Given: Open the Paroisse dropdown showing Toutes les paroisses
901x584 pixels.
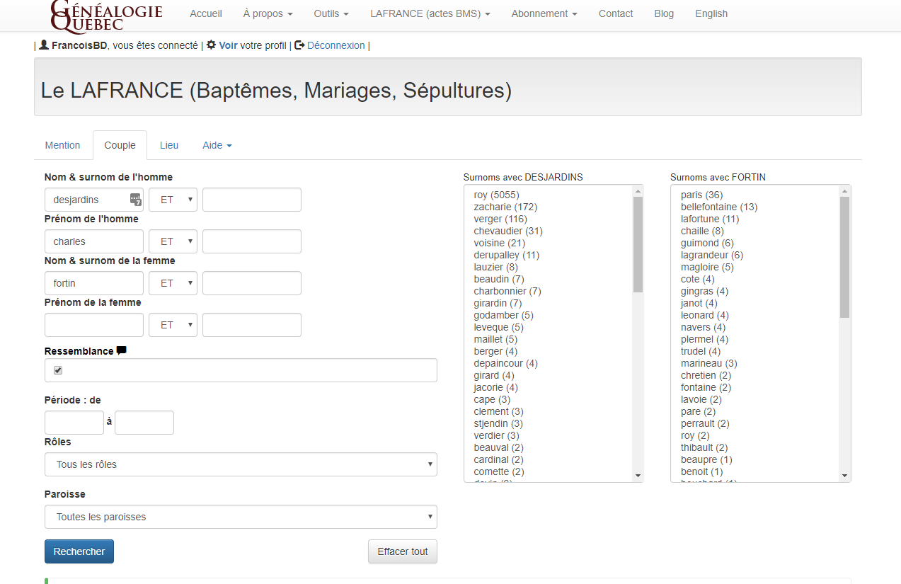Looking at the screenshot, I should pos(241,517).
